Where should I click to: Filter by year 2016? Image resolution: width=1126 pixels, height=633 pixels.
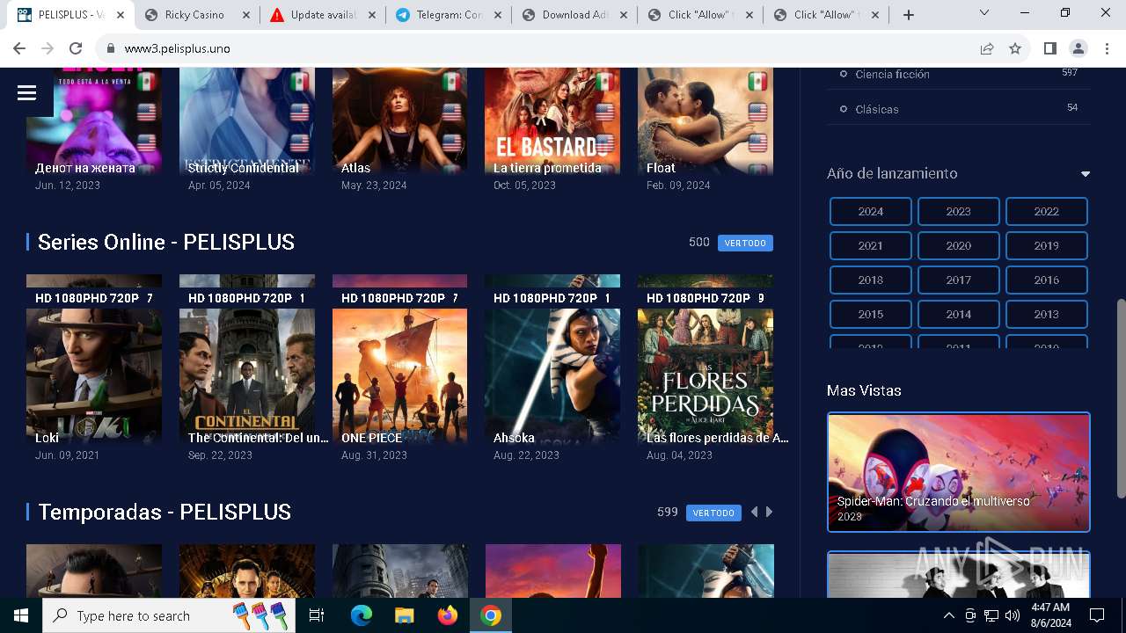(x=1047, y=280)
